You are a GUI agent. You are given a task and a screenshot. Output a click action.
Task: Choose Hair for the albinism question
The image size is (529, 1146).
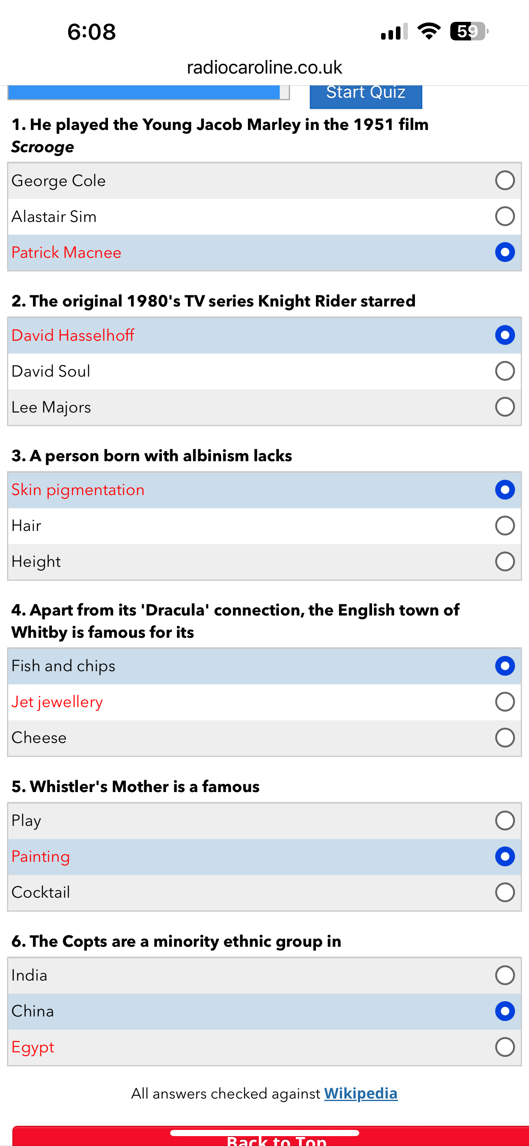[505, 526]
